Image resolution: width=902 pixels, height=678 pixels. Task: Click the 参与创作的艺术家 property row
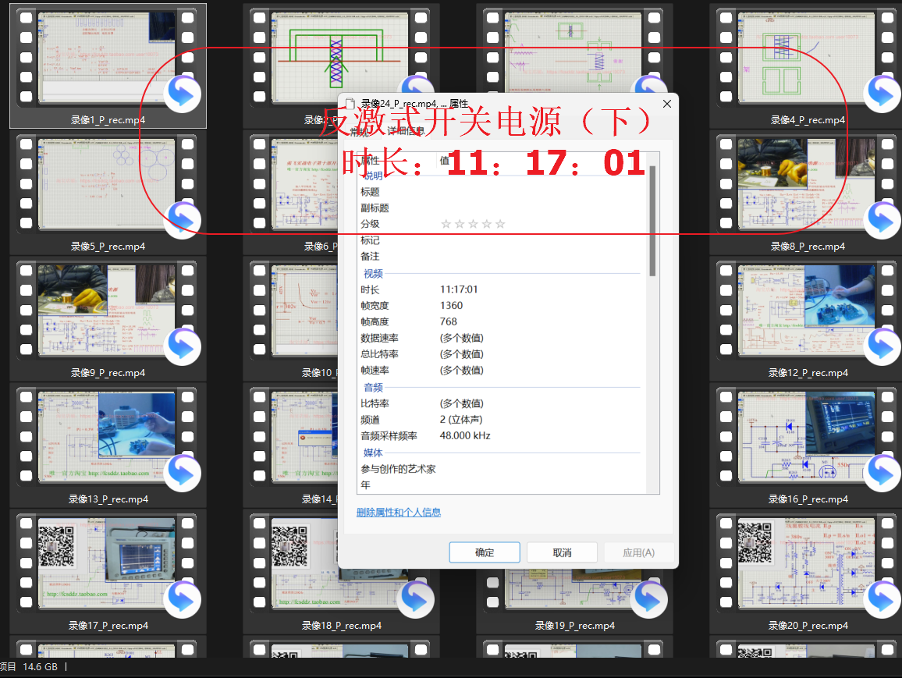point(499,469)
